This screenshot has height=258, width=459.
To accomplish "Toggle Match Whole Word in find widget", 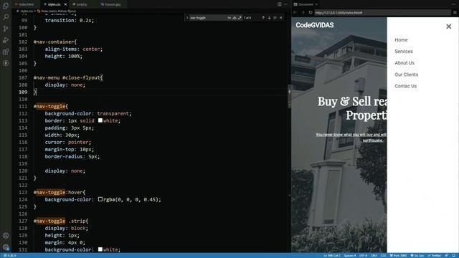I will 235,18.
